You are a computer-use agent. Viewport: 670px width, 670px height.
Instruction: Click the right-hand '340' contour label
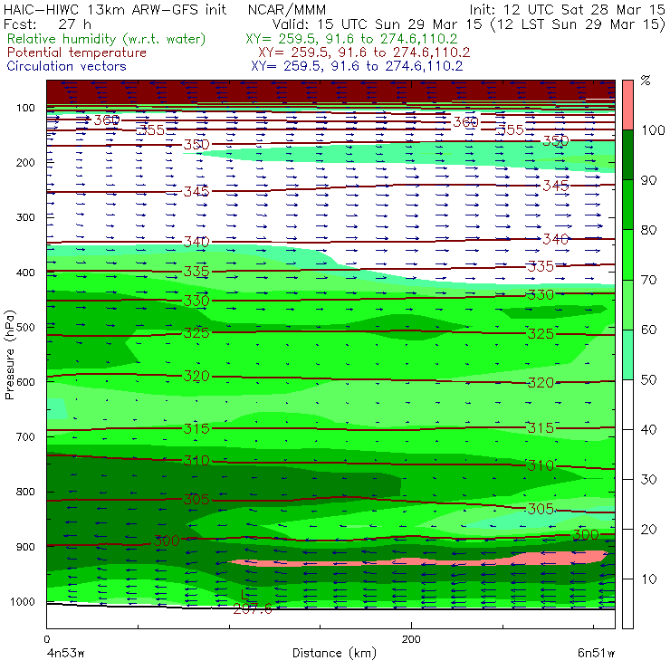pos(556,239)
